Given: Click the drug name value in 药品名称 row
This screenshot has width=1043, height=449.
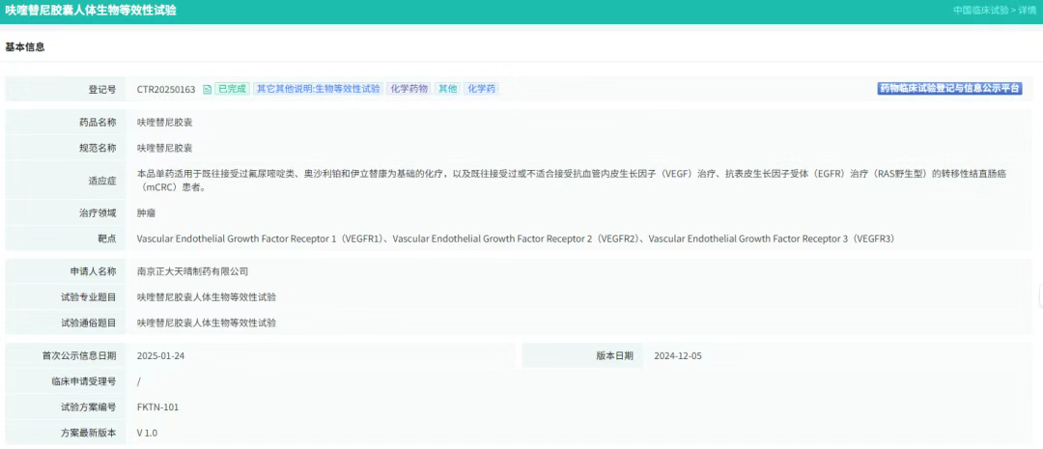Looking at the screenshot, I should click(x=164, y=123).
